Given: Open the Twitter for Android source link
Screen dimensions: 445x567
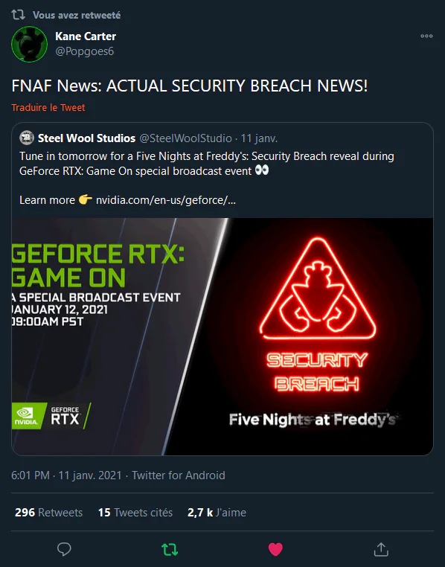Looking at the screenshot, I should 179,475.
